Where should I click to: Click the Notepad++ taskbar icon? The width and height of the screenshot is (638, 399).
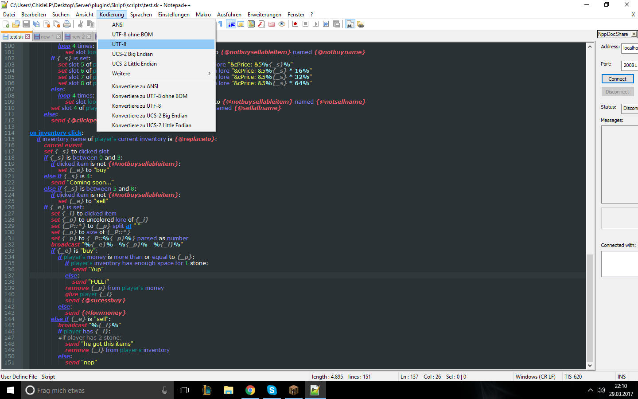coord(315,390)
